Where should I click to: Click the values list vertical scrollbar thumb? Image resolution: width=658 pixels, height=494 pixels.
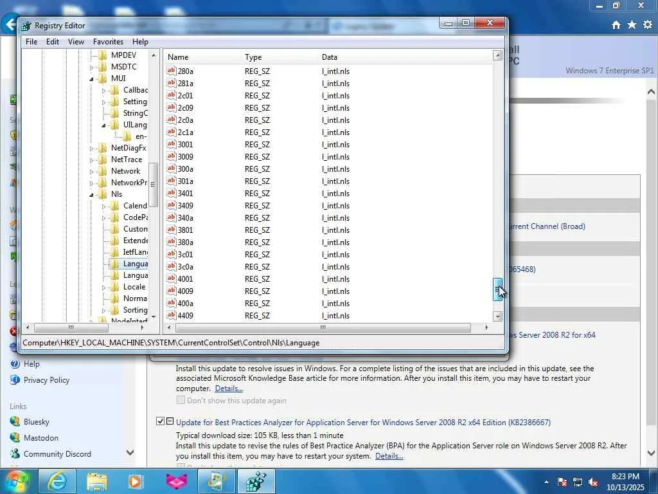click(497, 289)
